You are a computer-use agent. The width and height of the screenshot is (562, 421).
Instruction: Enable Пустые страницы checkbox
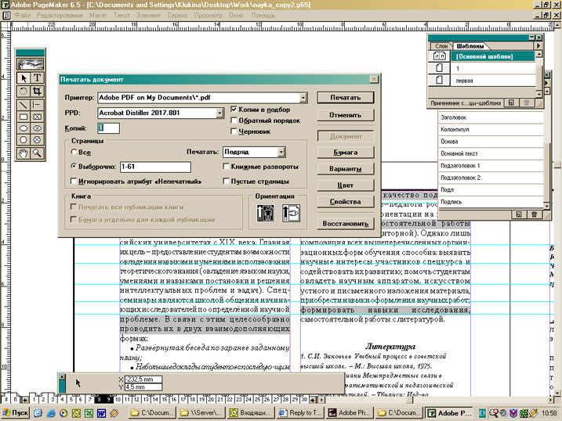(226, 182)
